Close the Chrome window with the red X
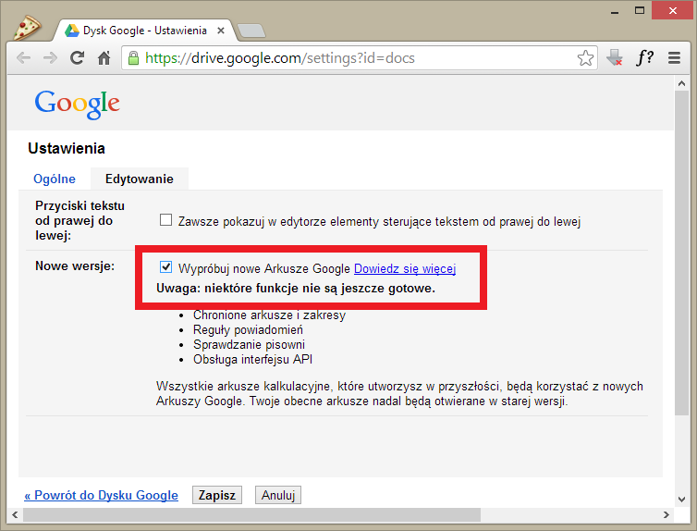 click(673, 11)
